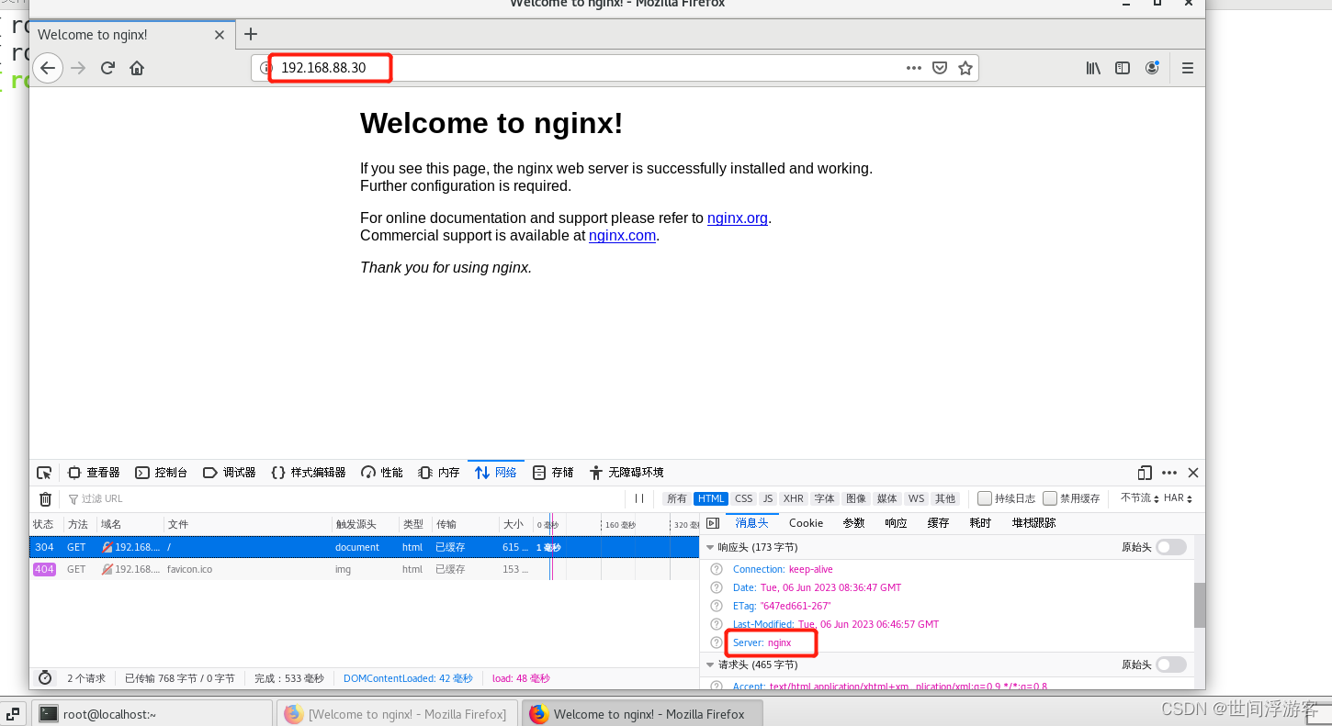This screenshot has height=726, width=1332.
Task: Toggle the JS request filter
Action: (x=768, y=499)
